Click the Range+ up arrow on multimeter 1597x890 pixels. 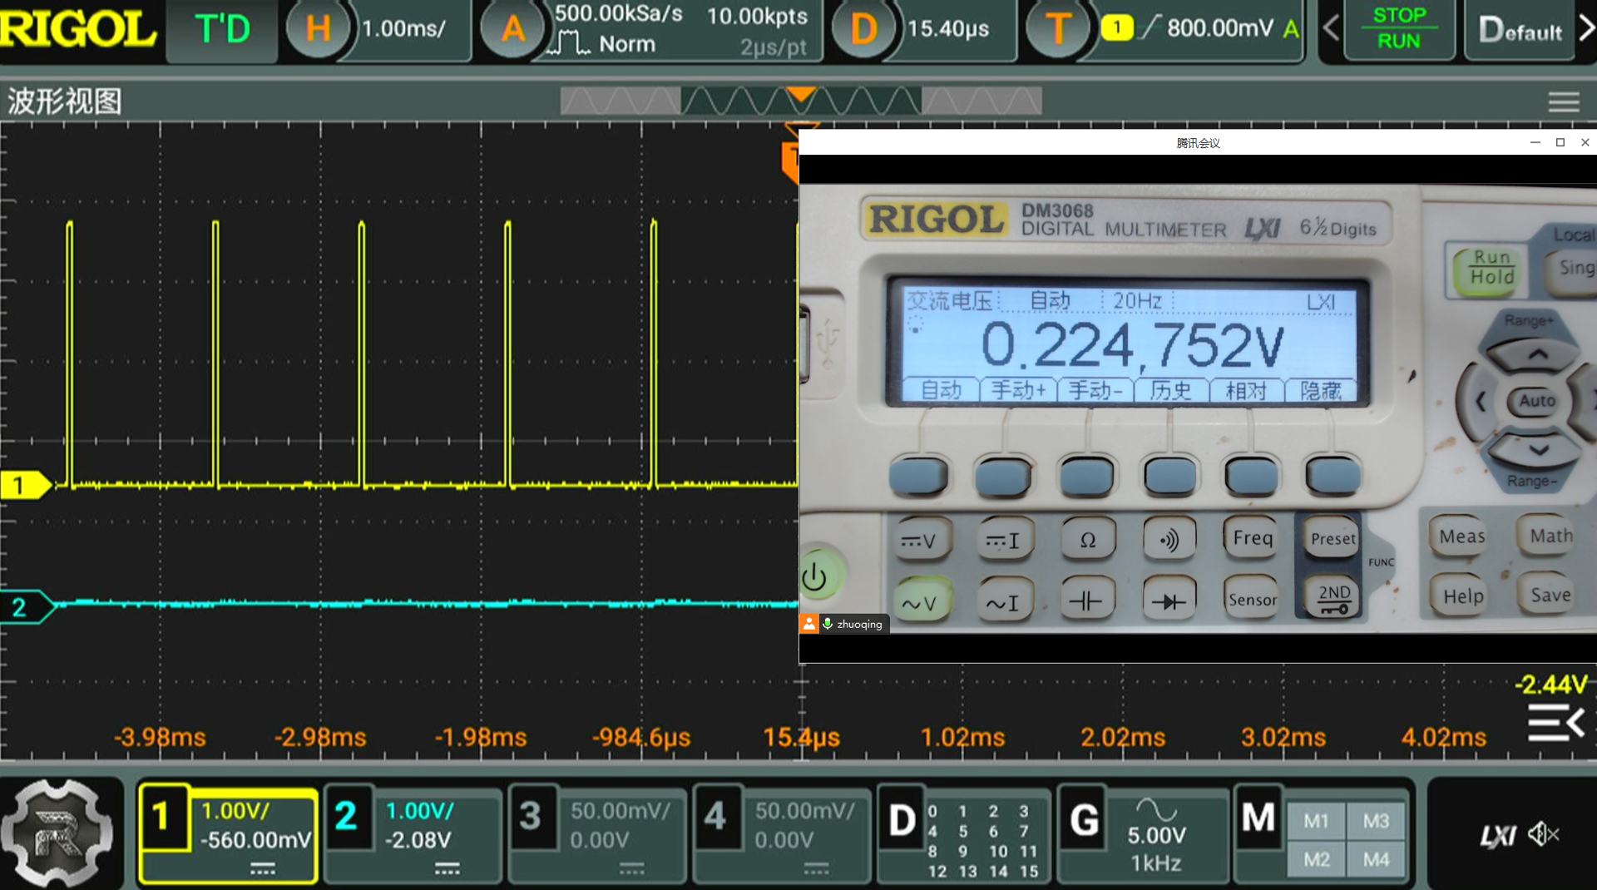coord(1537,354)
